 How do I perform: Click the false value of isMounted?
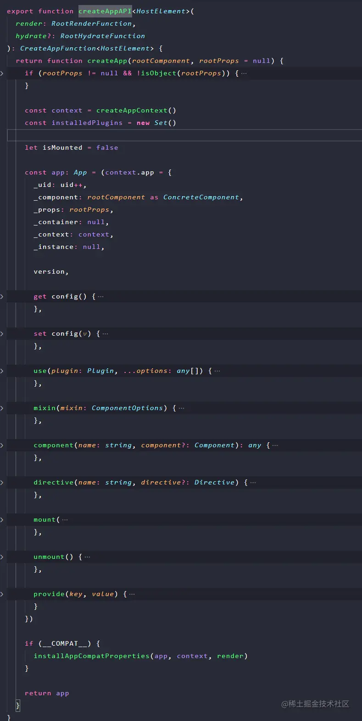(x=107, y=147)
